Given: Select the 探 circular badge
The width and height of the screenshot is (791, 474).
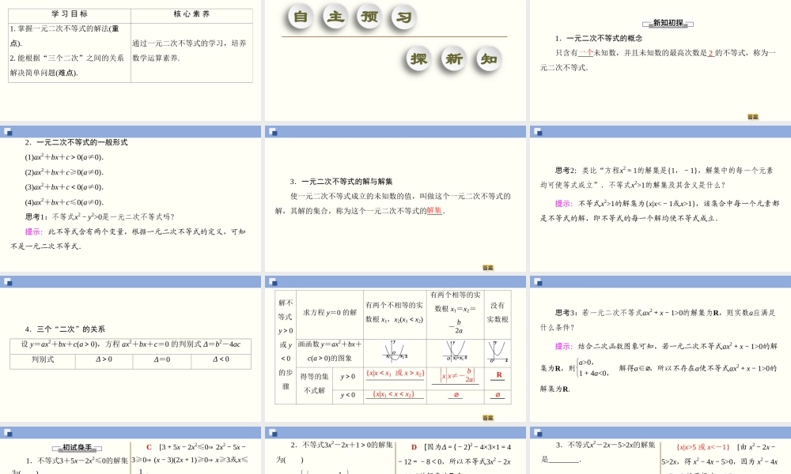Looking at the screenshot, I should coord(417,58).
